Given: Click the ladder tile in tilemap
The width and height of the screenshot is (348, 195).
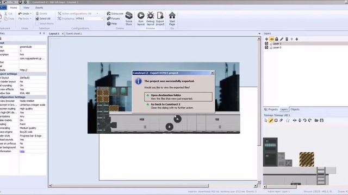Looking at the screenshot, I should coord(321,175).
